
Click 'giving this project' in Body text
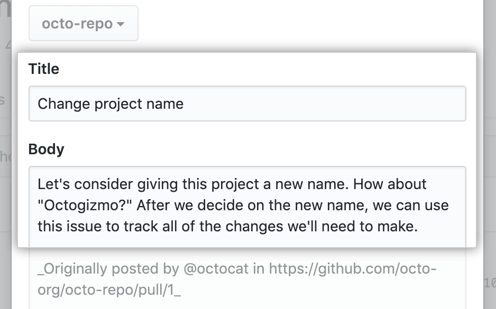[198, 185]
